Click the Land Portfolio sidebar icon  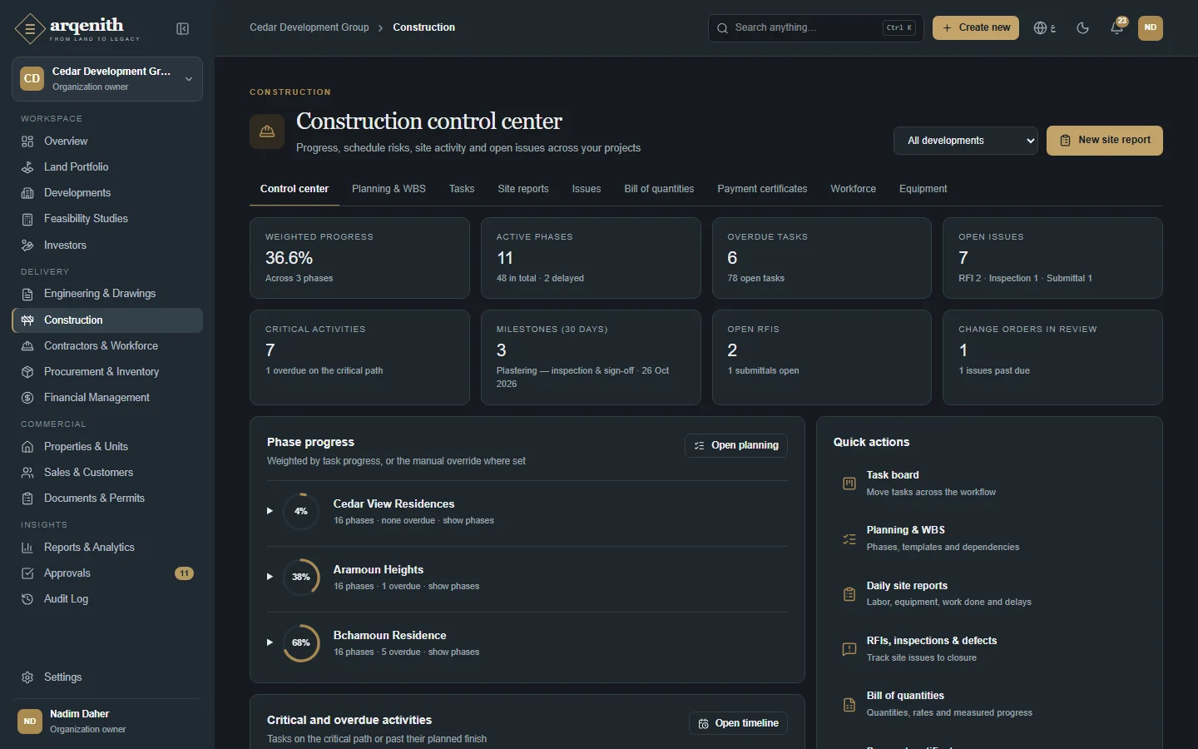(x=27, y=167)
